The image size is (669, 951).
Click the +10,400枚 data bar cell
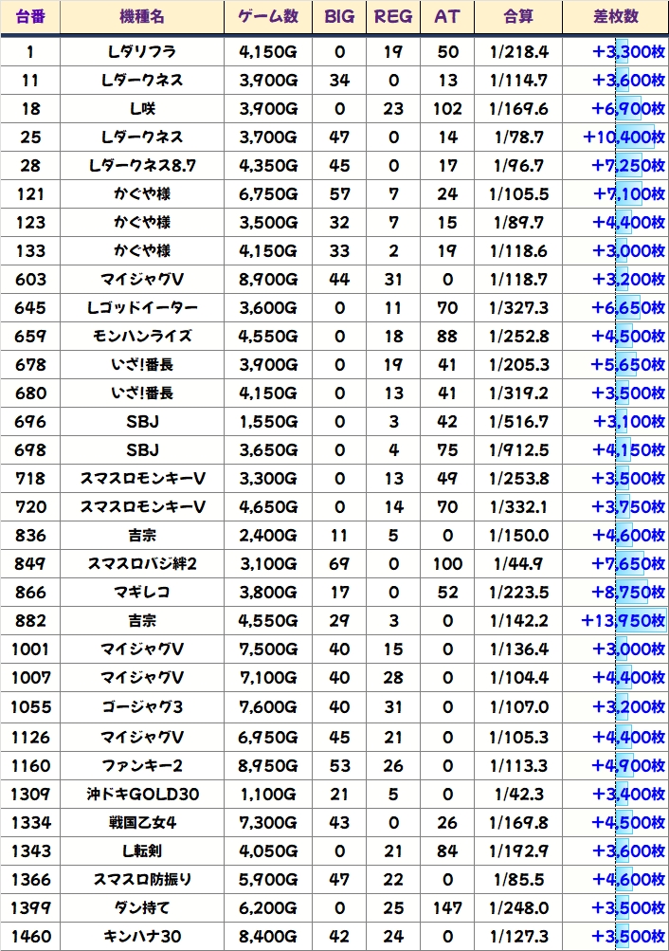click(x=624, y=137)
